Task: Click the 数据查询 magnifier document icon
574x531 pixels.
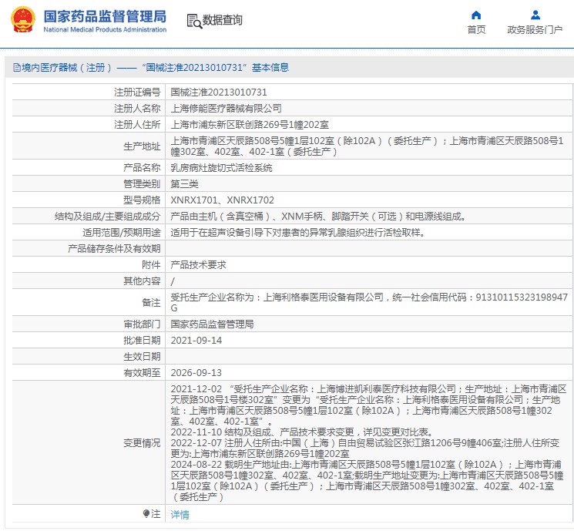Action: (x=193, y=21)
